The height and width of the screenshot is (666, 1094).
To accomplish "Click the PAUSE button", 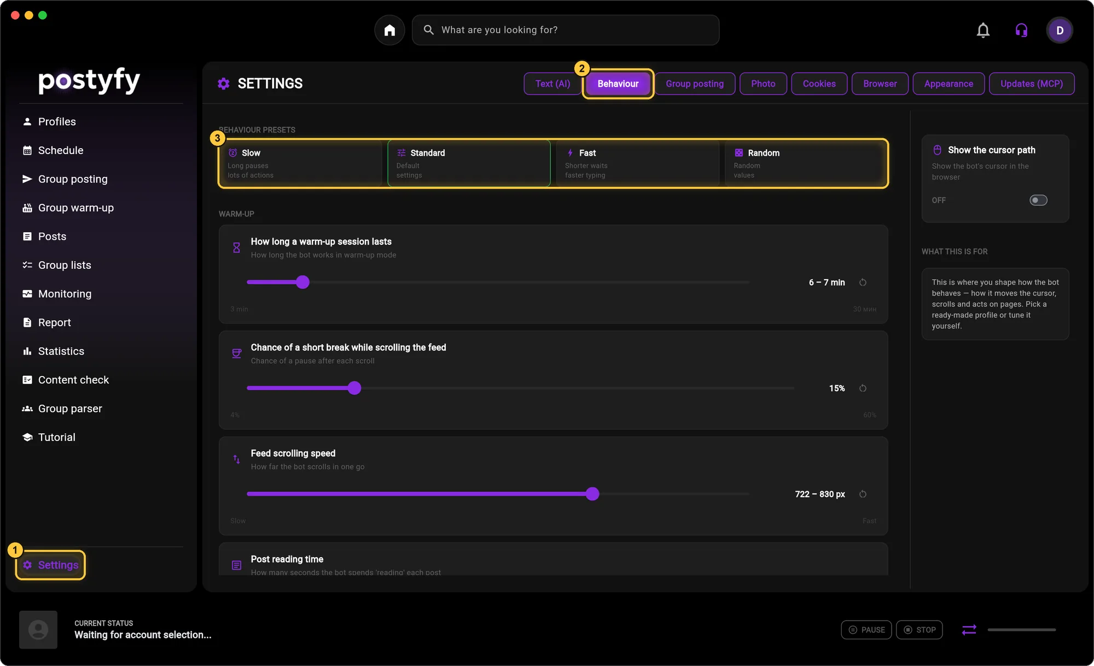I will pyautogui.click(x=866, y=630).
